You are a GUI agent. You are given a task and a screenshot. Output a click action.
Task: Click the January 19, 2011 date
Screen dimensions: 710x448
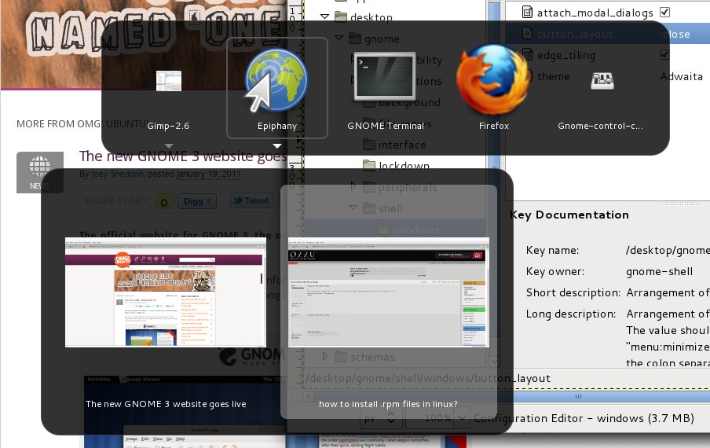(x=208, y=174)
